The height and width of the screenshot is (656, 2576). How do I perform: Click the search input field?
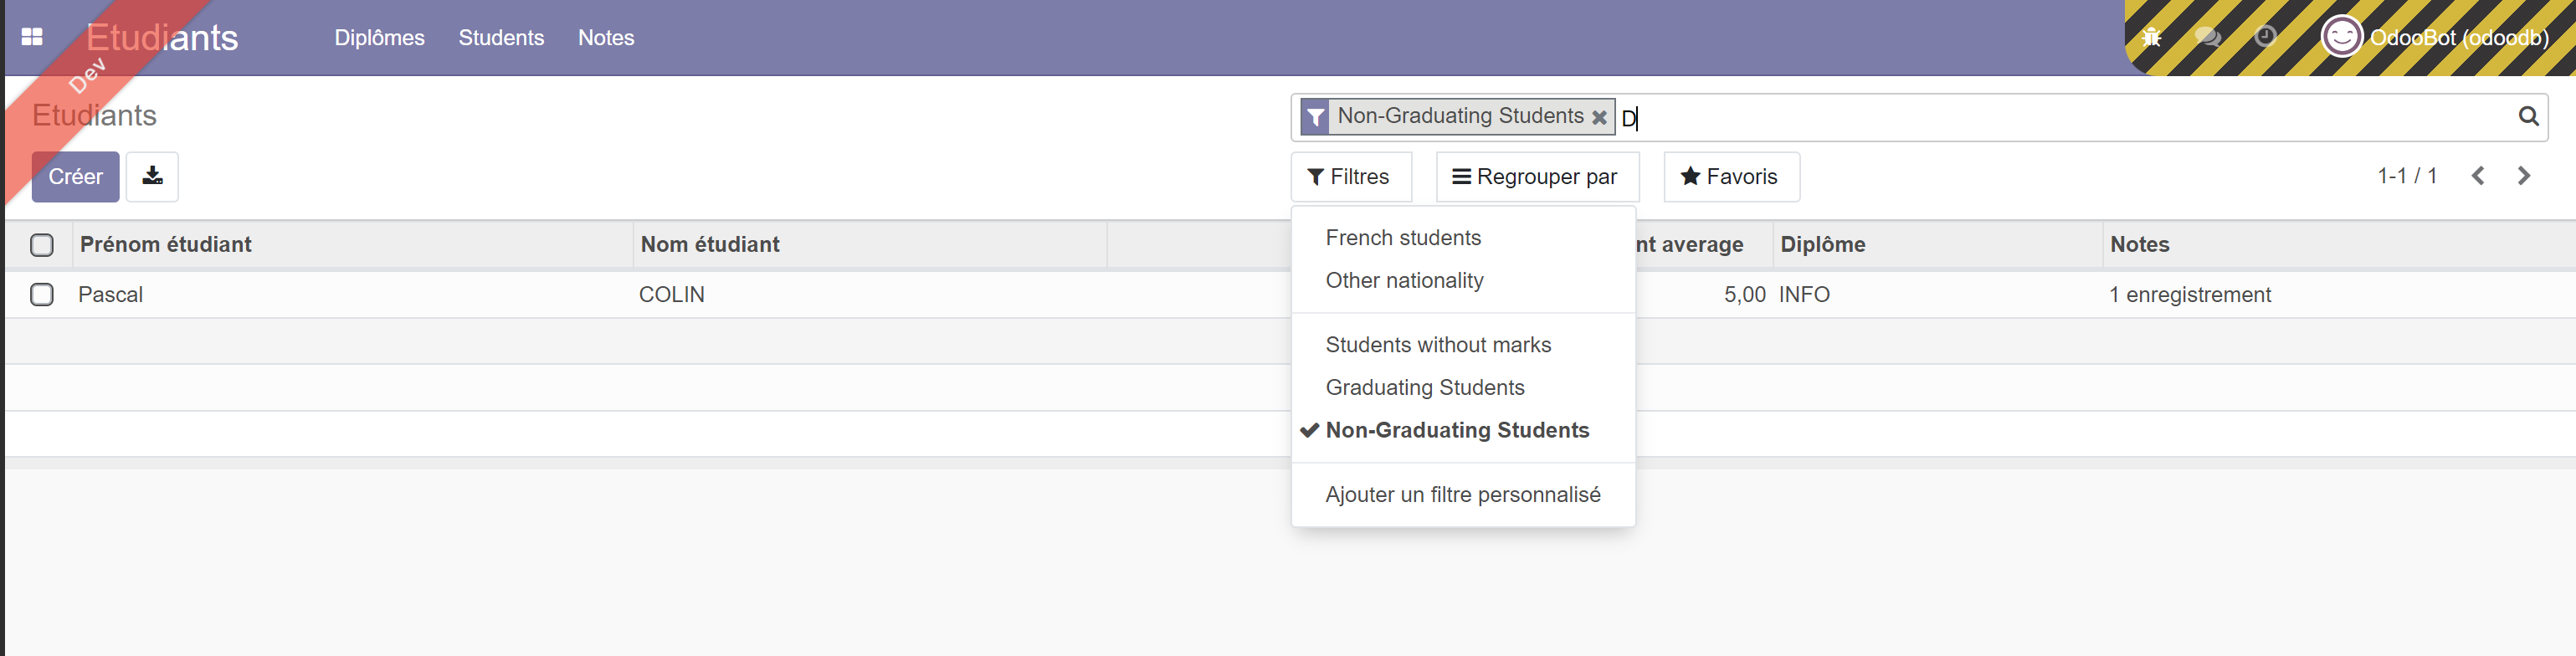(x=2060, y=117)
